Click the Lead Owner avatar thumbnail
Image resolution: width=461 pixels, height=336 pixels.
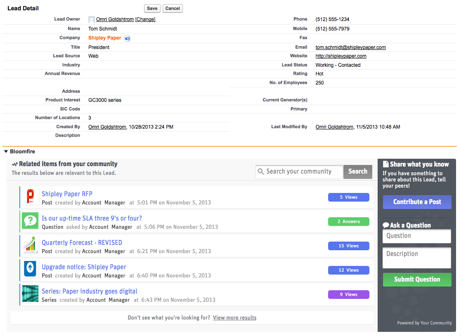coord(91,19)
